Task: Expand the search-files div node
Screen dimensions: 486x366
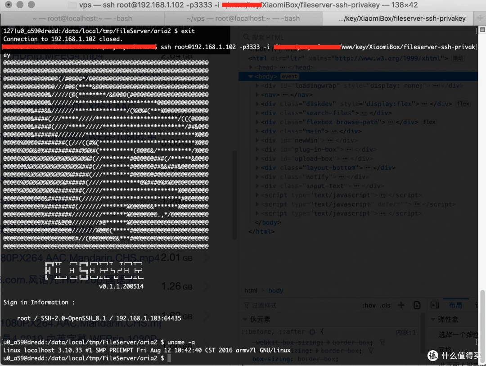Action: point(257,113)
